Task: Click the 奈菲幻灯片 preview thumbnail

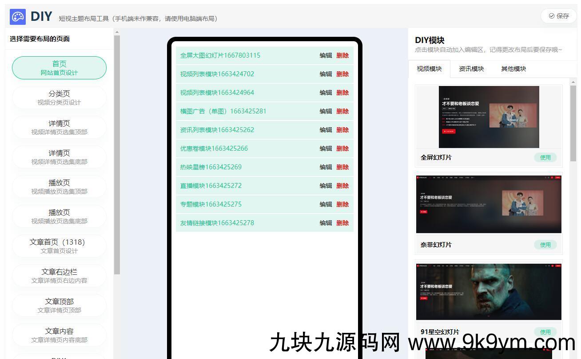Action: [x=489, y=204]
